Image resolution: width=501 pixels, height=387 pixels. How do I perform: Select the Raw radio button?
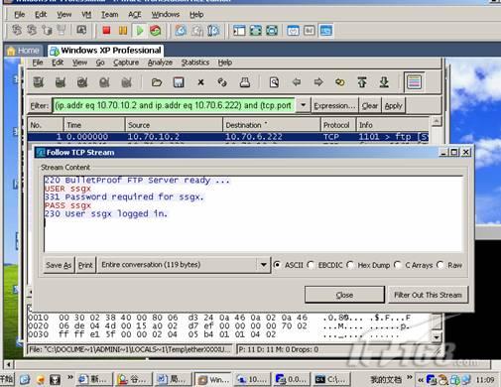[x=440, y=265]
